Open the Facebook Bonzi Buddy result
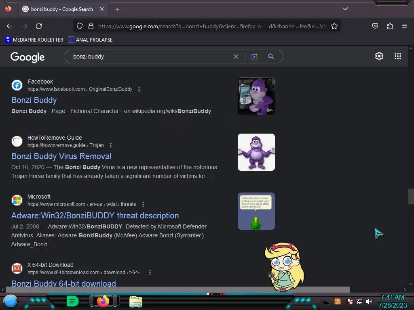414x310 pixels. click(34, 100)
